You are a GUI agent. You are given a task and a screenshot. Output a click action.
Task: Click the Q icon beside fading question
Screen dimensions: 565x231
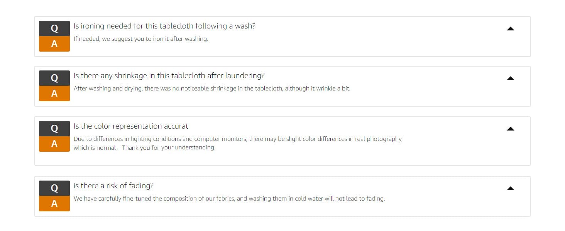point(54,188)
